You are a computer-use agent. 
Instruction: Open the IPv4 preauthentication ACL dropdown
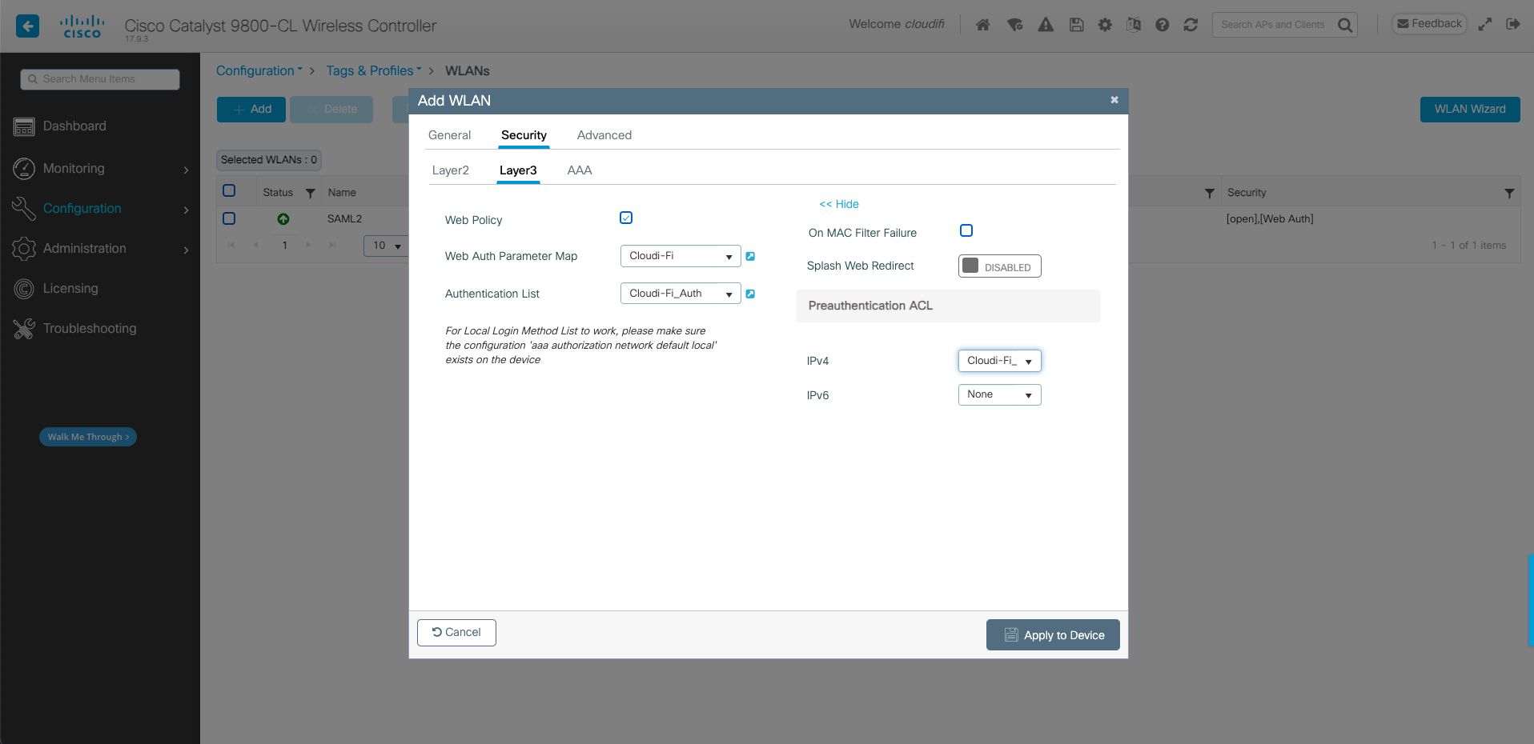point(999,361)
